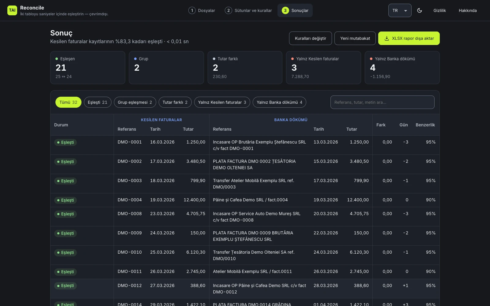490x306 pixels.
Task: Click the Fark column header
Action: (x=381, y=125)
